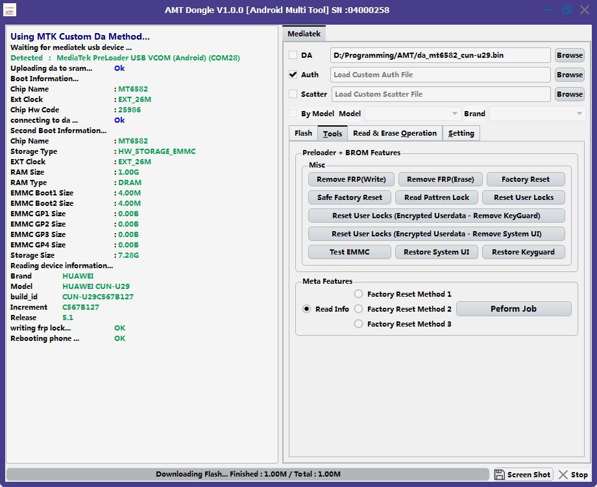Click Remove FRP(Write) button
This screenshot has height=487, width=597.
pyautogui.click(x=351, y=179)
